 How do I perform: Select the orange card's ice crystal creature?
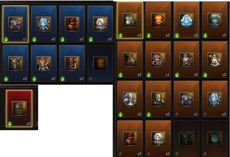pos(215,99)
